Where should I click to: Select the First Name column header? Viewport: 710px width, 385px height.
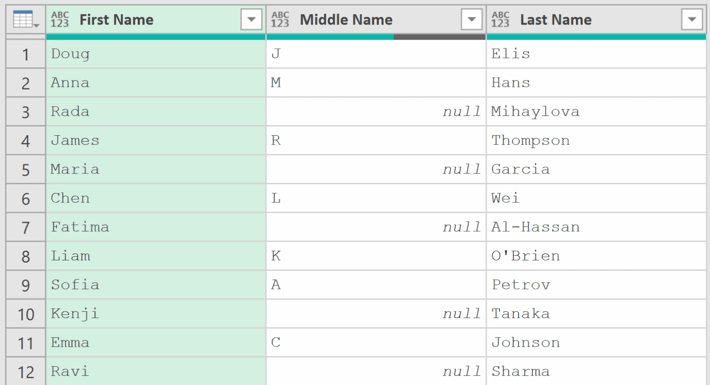coord(139,19)
